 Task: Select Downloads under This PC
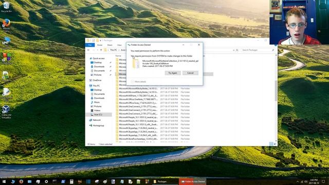click(x=99, y=98)
